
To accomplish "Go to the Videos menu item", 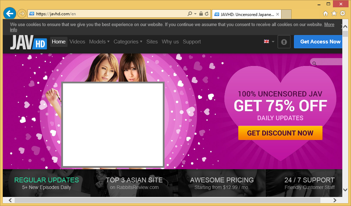I will (77, 42).
